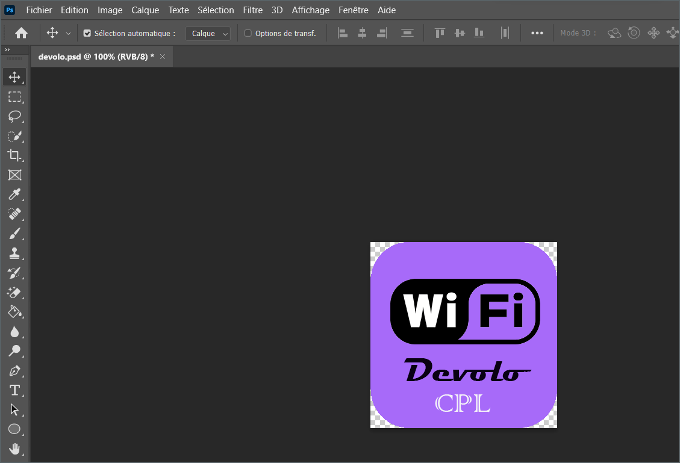Click the 3D slide camera icon

[x=673, y=33]
